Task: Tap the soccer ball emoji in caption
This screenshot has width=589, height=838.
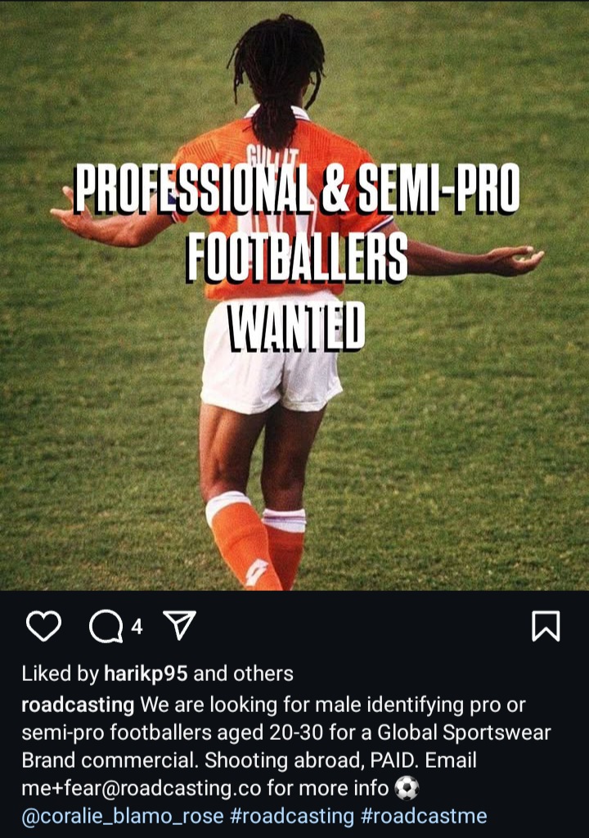Action: [407, 788]
